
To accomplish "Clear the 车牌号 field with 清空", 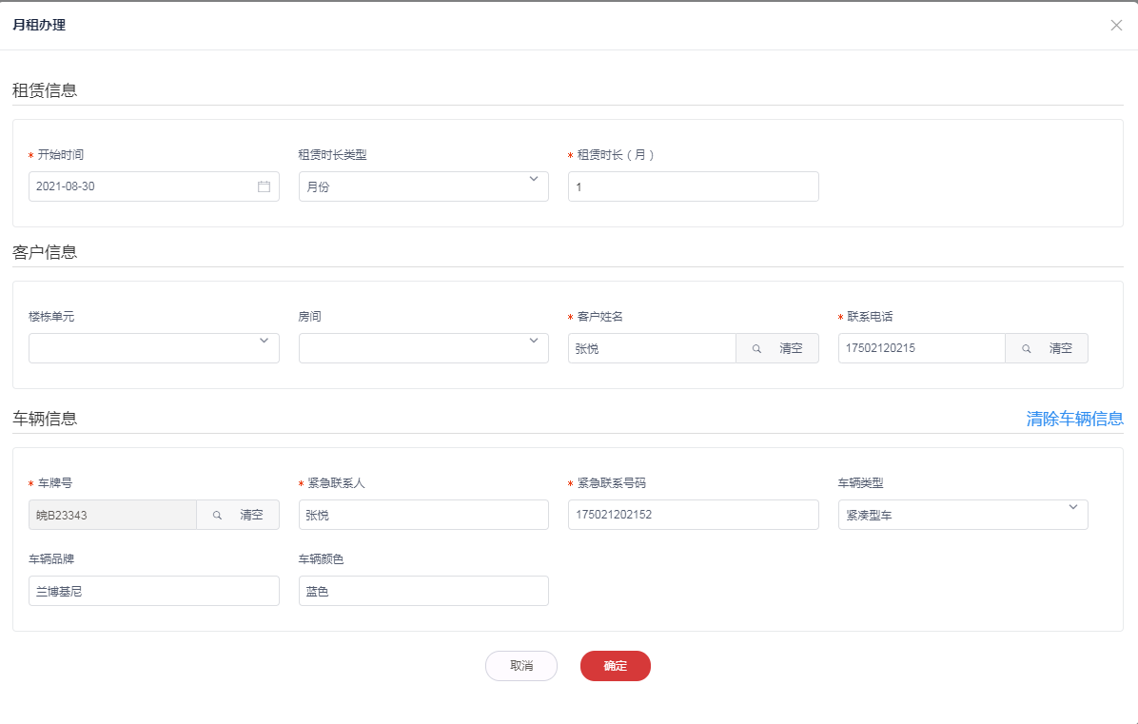I will [251, 515].
